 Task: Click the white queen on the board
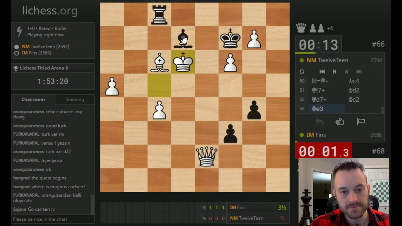(x=207, y=156)
